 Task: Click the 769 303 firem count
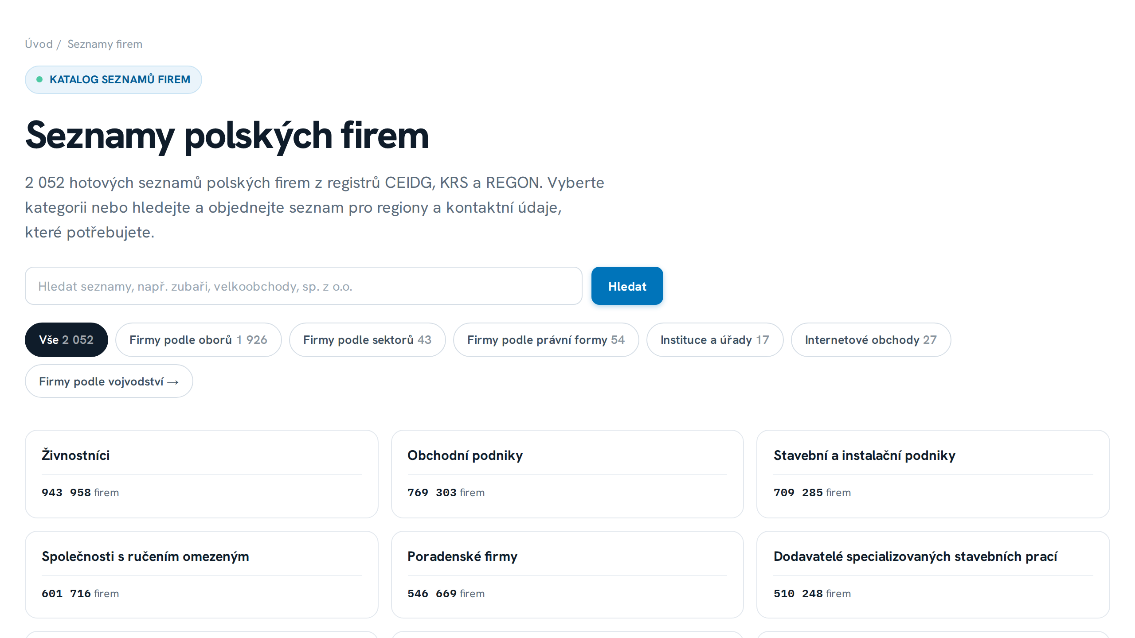coord(446,493)
